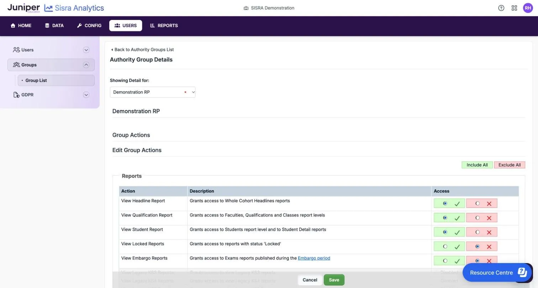The width and height of the screenshot is (538, 288).
Task: Click the 'View Locked Reports' action cell
Action: tap(153, 246)
